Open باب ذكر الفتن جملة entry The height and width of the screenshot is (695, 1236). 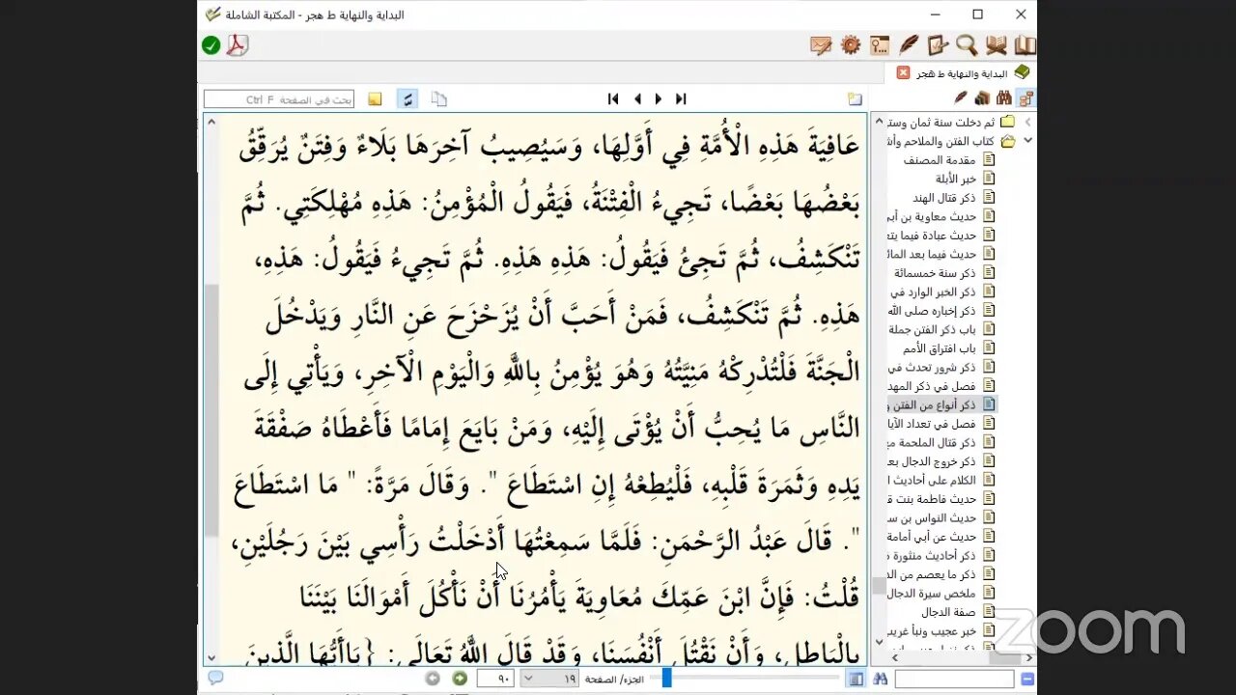click(932, 329)
